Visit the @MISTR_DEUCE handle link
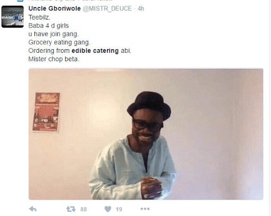271x216 pixels. [x=107, y=8]
